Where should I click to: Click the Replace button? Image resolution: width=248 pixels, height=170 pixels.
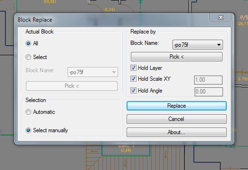click(x=177, y=106)
